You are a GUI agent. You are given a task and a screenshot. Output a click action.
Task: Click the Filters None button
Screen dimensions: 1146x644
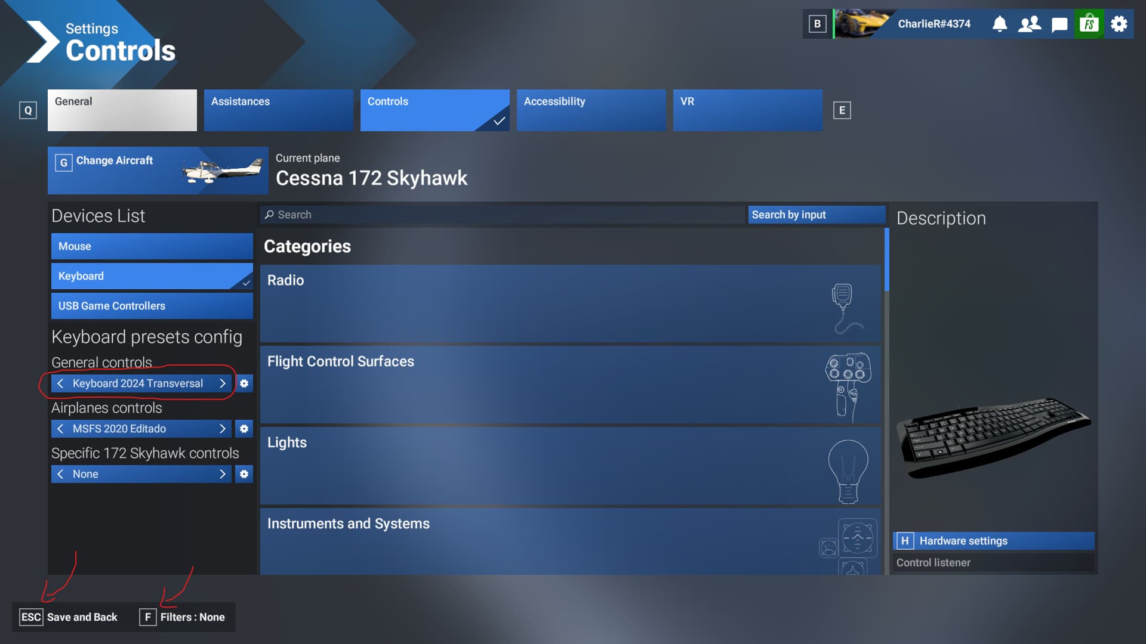pos(192,617)
